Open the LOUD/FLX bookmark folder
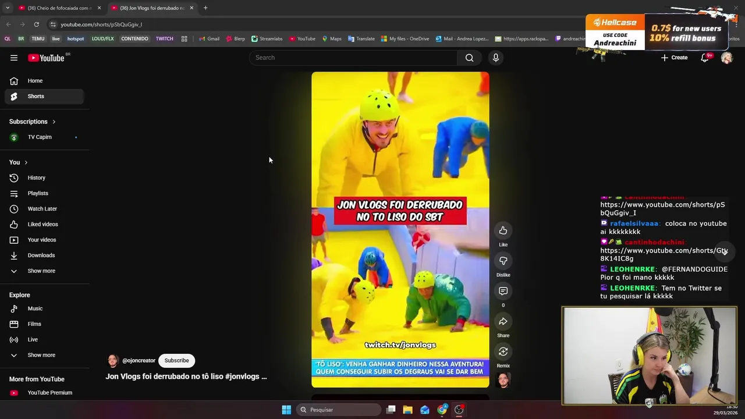This screenshot has height=419, width=745. (x=102, y=39)
